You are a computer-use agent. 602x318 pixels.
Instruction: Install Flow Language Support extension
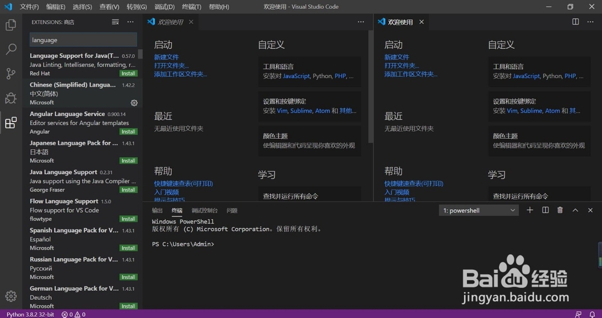tap(128, 219)
